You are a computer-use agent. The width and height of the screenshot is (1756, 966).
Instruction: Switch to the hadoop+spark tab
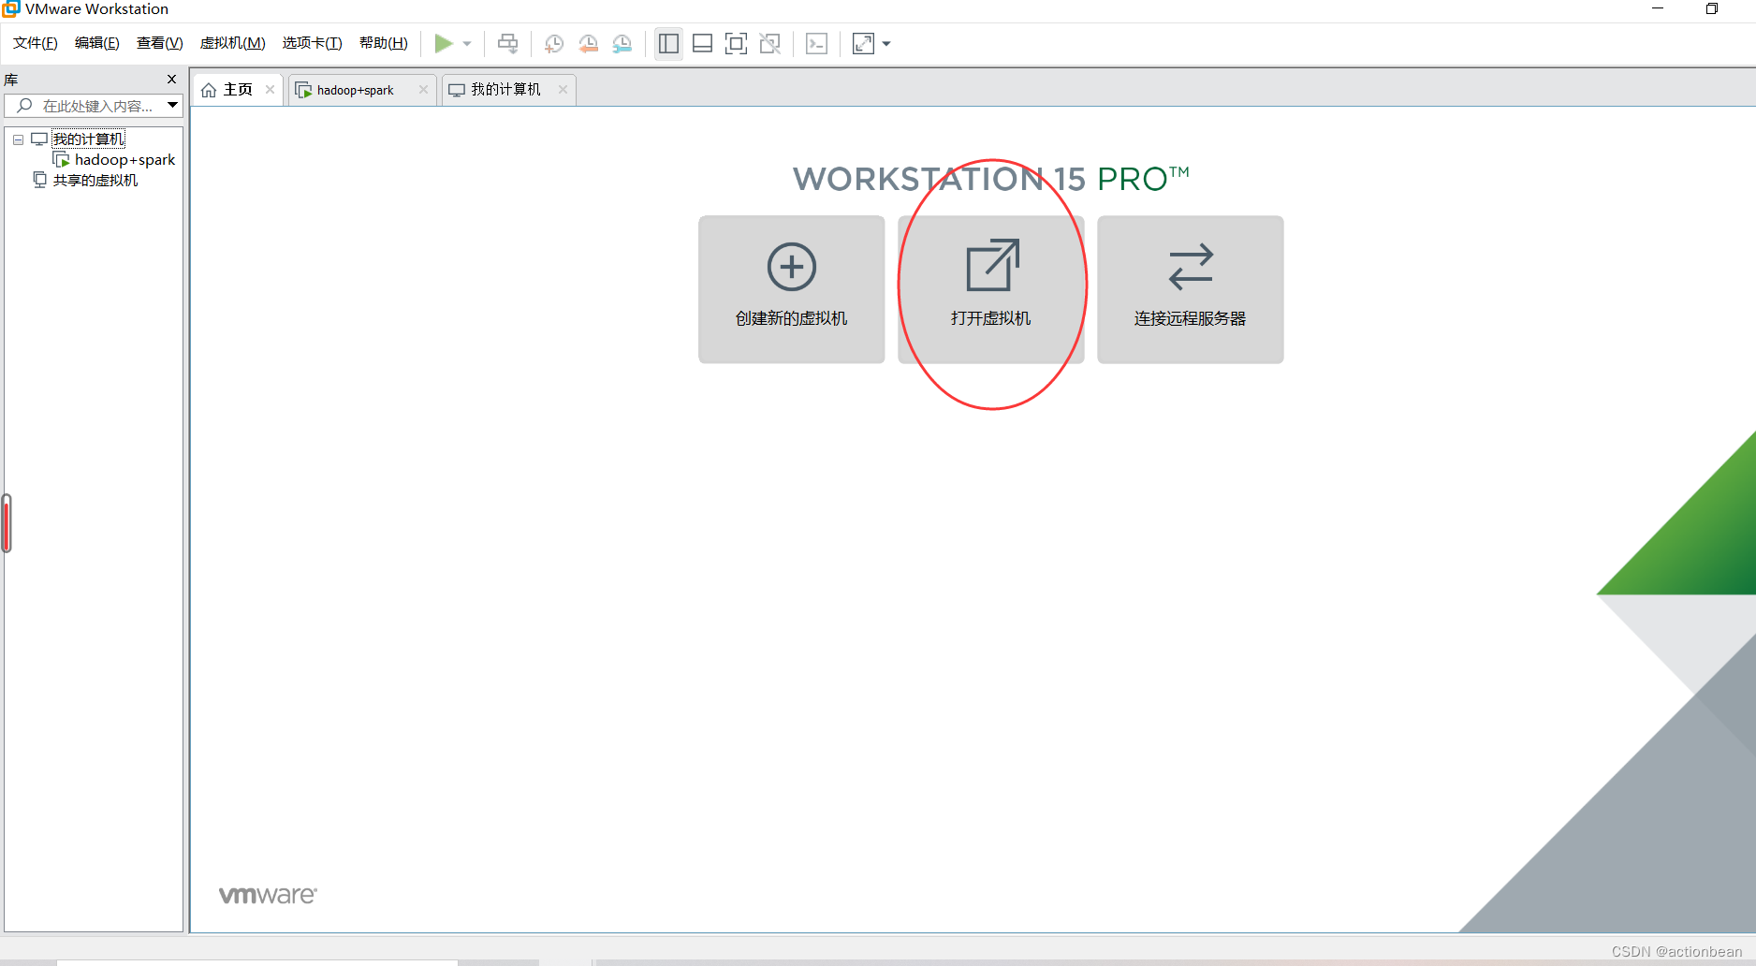[x=356, y=89]
